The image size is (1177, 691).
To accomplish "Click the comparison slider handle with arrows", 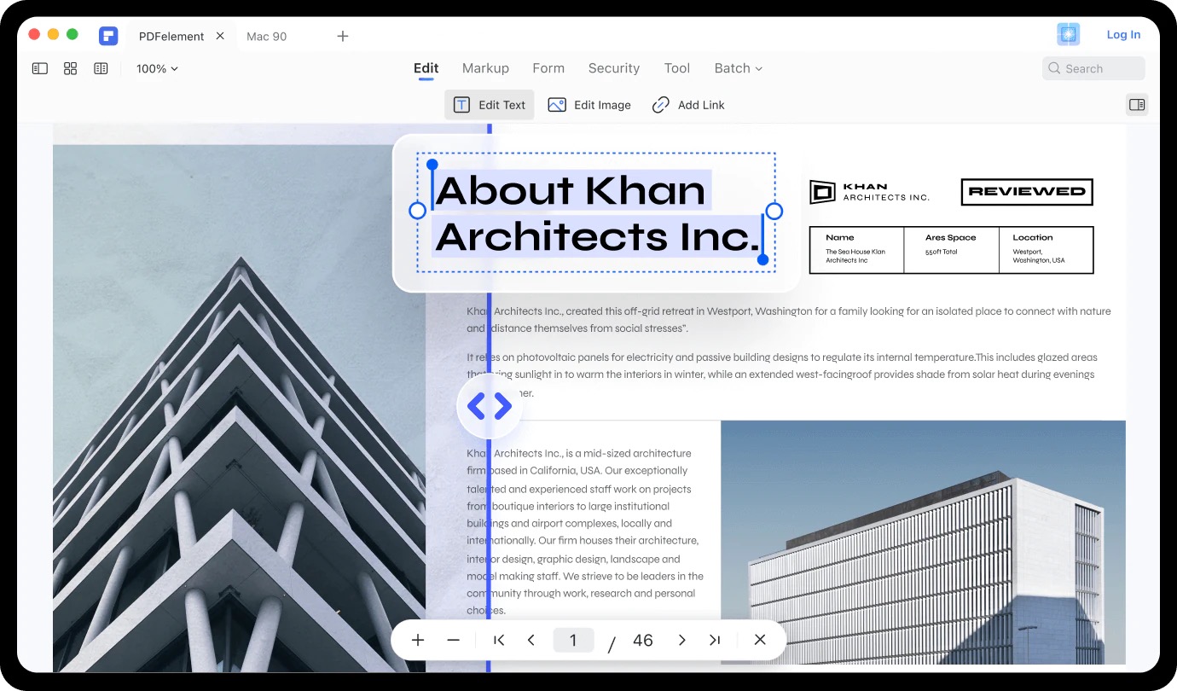I will coord(490,407).
